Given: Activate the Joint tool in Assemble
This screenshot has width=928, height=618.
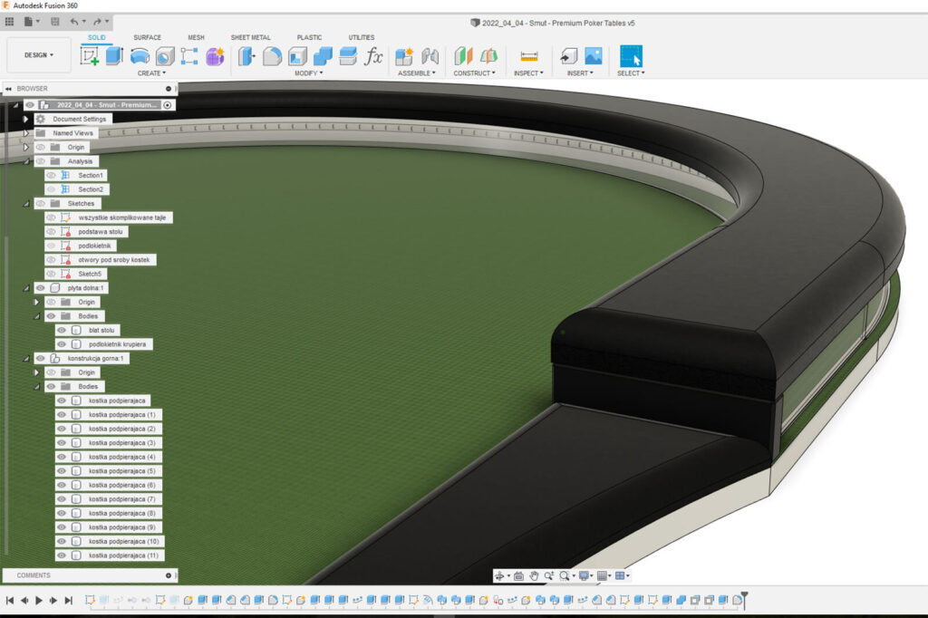Looking at the screenshot, I should coord(430,56).
